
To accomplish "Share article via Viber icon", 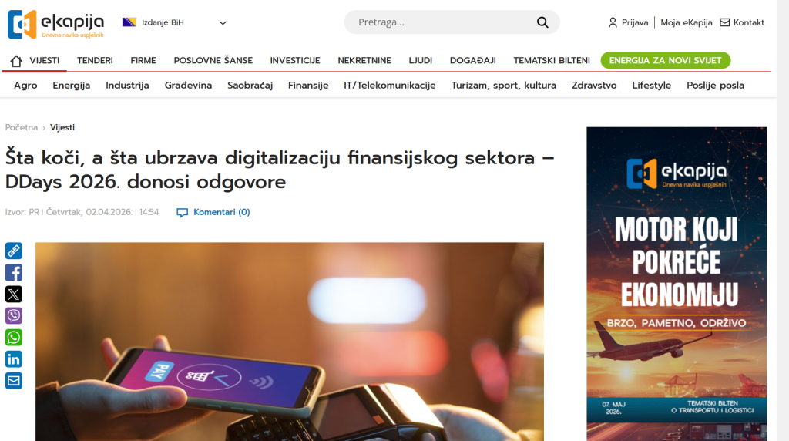I will pyautogui.click(x=14, y=315).
